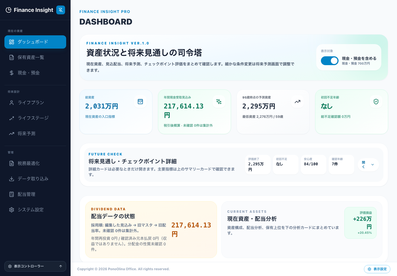Click the ダッシュボード grid icon
Viewport: 397px width, 276px height.
[12, 42]
